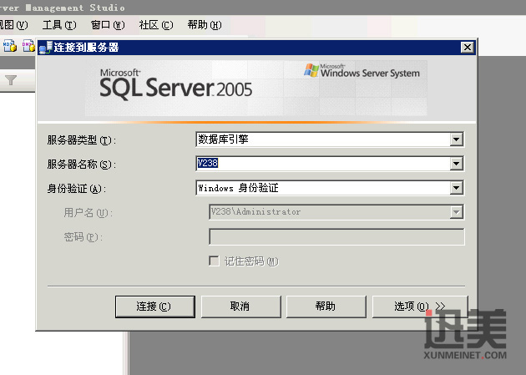Open the 服务器类型 dropdown arrow
Screen dimensions: 526x375
pos(456,139)
